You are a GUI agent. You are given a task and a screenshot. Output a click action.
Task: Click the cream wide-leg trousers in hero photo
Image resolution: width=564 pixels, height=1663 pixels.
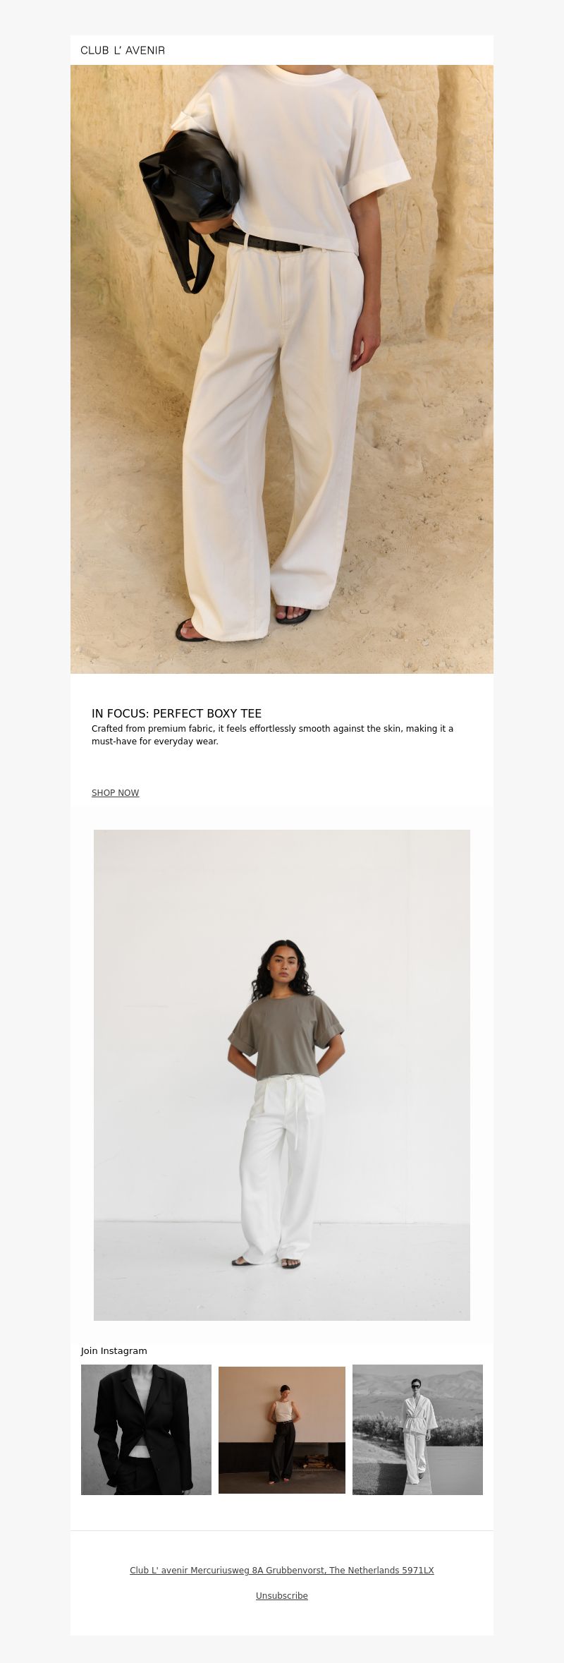coord(271,437)
